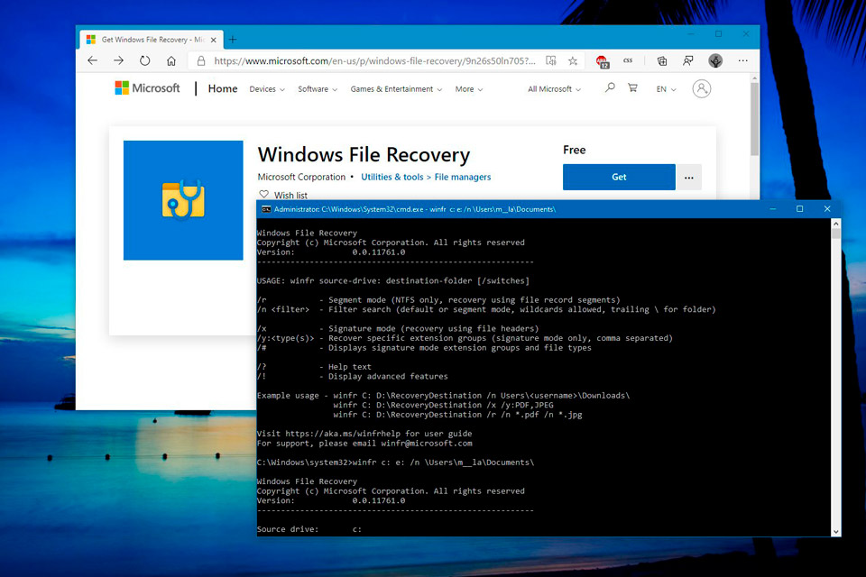Open the read aloud/immersive reader icon
866x577 pixels.
point(550,60)
